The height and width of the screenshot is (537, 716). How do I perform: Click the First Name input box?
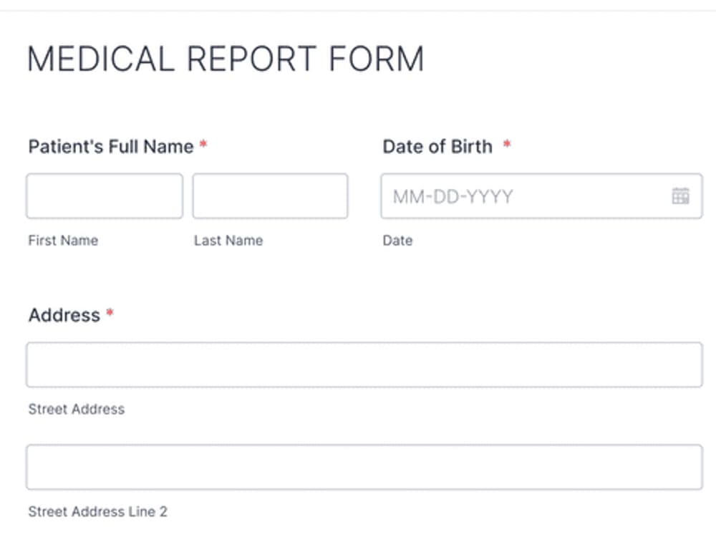point(104,195)
